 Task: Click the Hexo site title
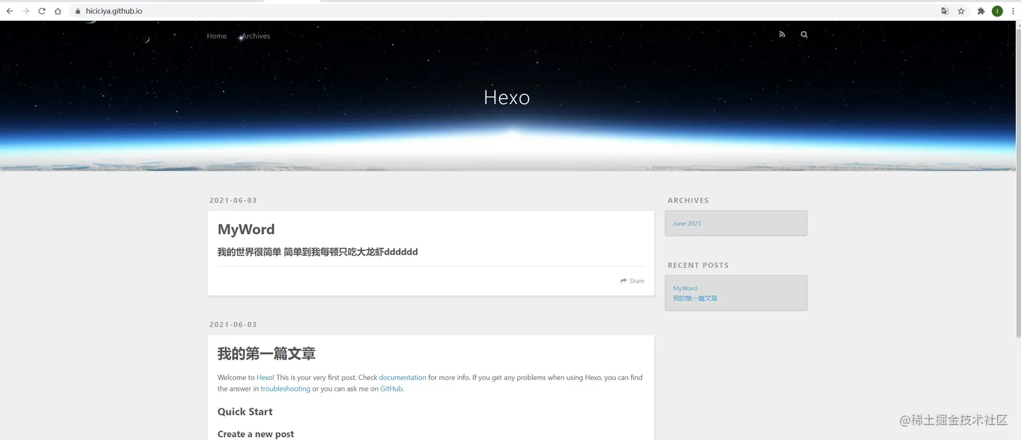[506, 97]
